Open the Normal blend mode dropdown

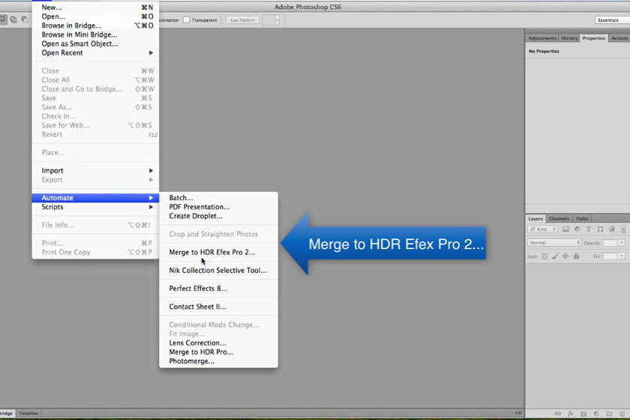[554, 243]
